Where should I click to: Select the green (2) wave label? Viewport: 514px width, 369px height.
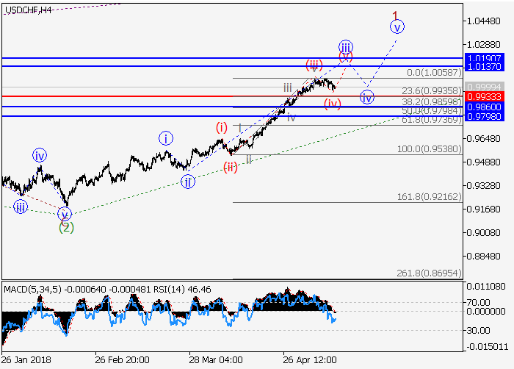point(66,226)
